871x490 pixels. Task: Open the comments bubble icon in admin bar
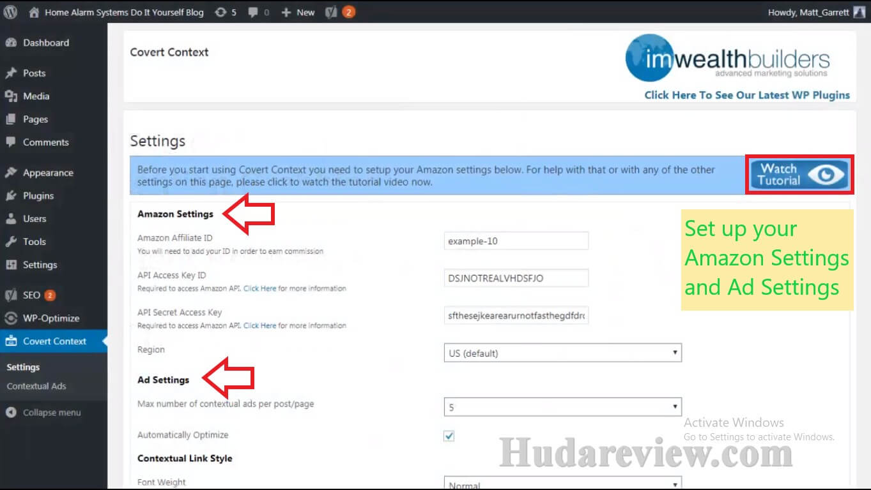pos(253,12)
